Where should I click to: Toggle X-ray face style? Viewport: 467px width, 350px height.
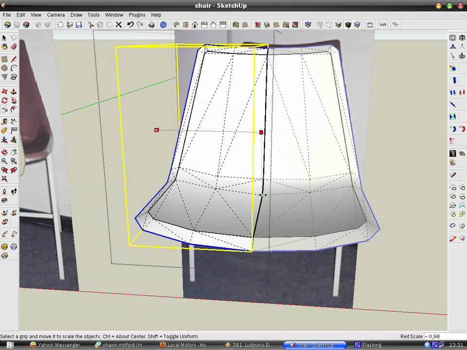(308, 25)
